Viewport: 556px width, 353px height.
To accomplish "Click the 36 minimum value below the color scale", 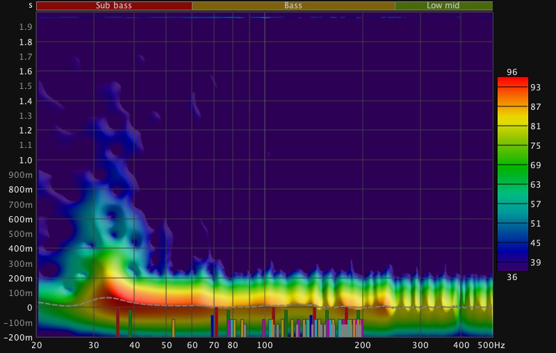I will pos(512,277).
